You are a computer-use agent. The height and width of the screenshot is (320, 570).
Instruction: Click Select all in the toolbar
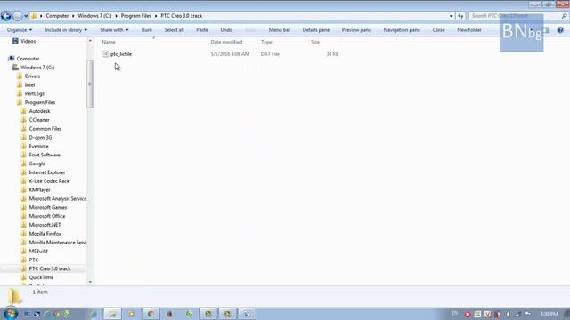point(174,30)
